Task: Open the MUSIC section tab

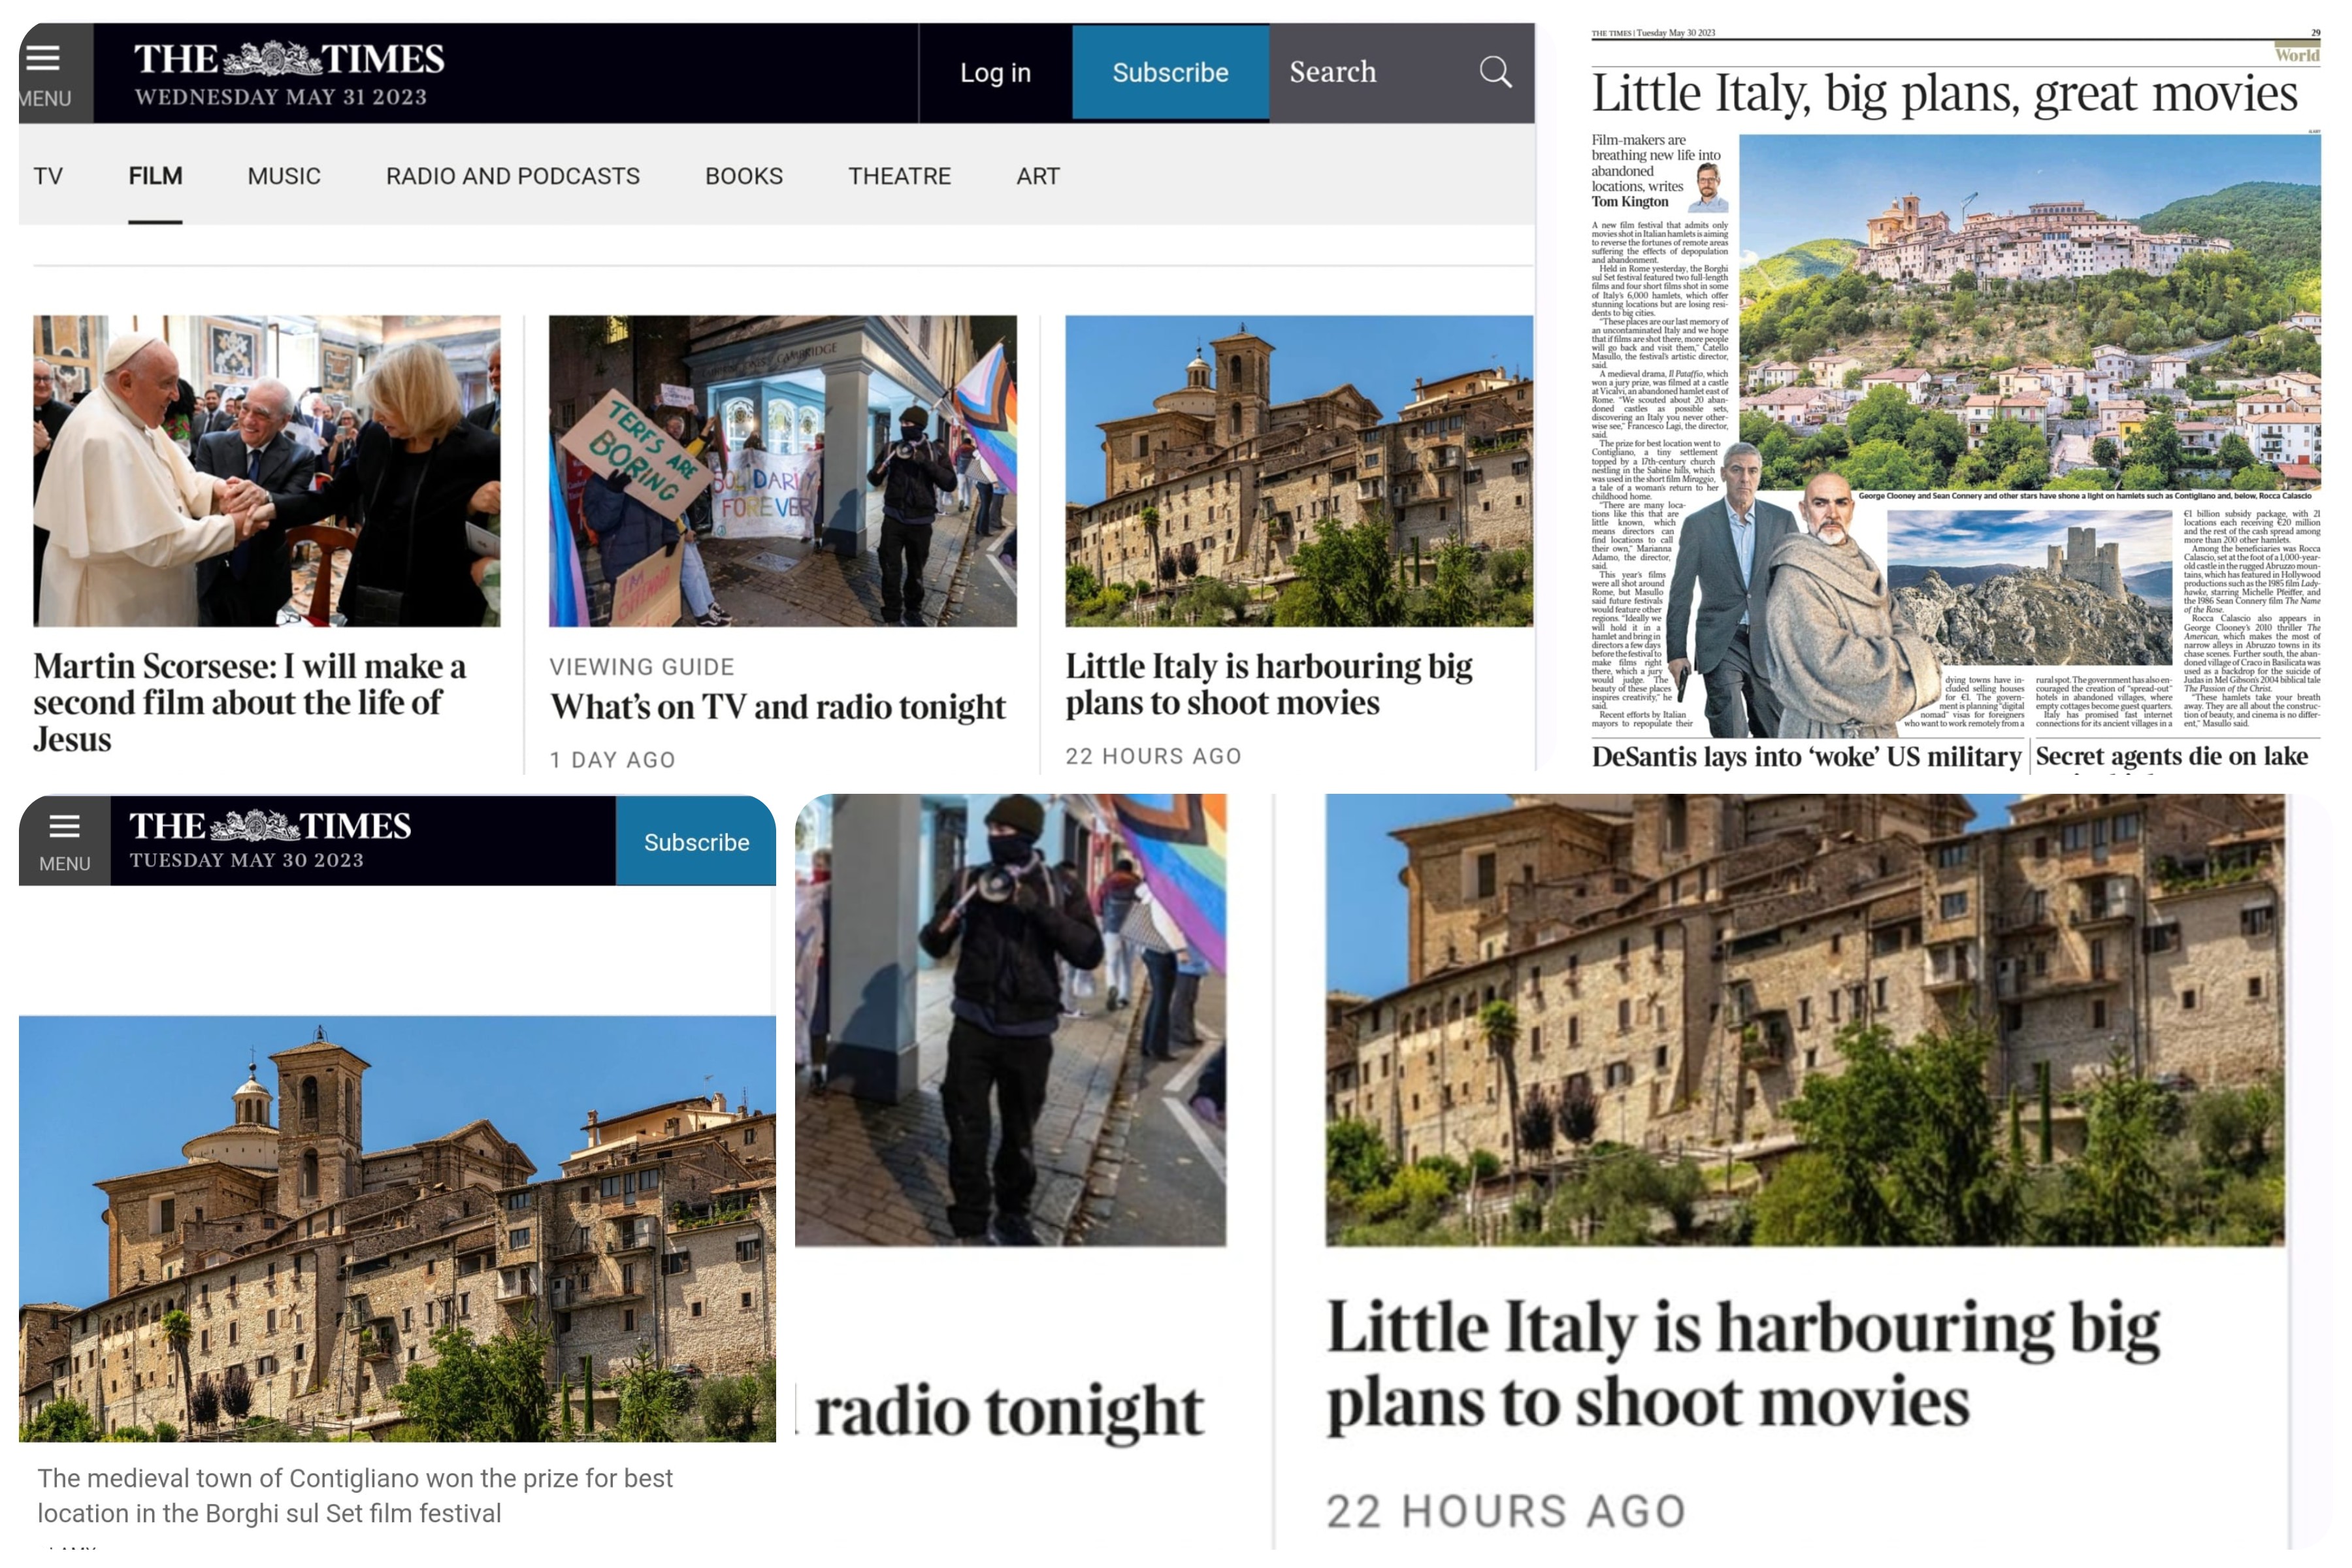Action: click(x=284, y=176)
